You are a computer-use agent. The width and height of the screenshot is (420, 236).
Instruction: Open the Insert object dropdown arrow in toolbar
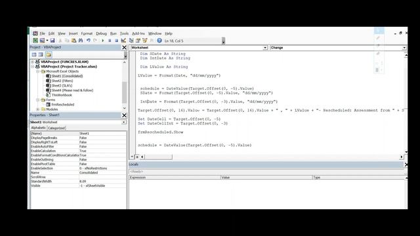pyautogui.click(x=47, y=41)
